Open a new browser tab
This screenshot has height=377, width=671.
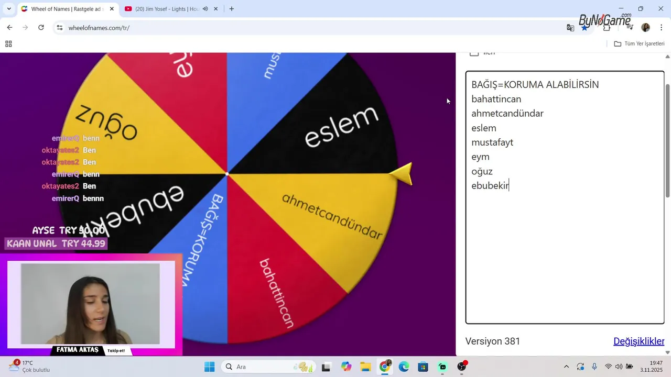(232, 9)
